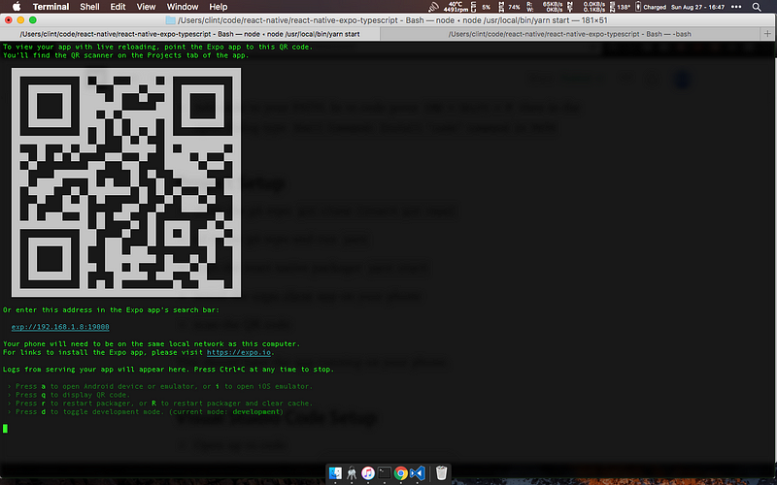
Task: Open Spotlight search magnifier
Action: pyautogui.click(x=757, y=7)
